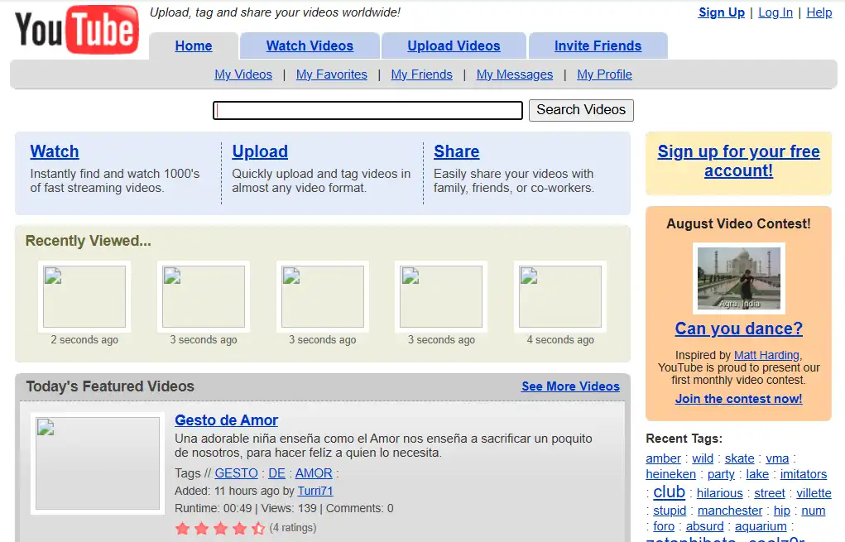Click Join the contest now!
The image size is (845, 542).
pos(739,399)
